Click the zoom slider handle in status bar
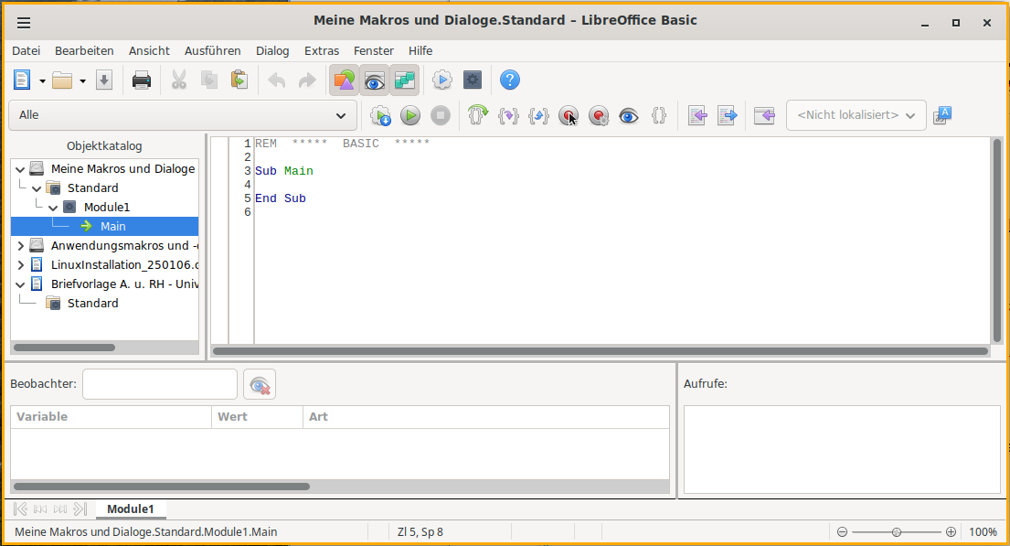The height and width of the screenshot is (546, 1010). (896, 531)
